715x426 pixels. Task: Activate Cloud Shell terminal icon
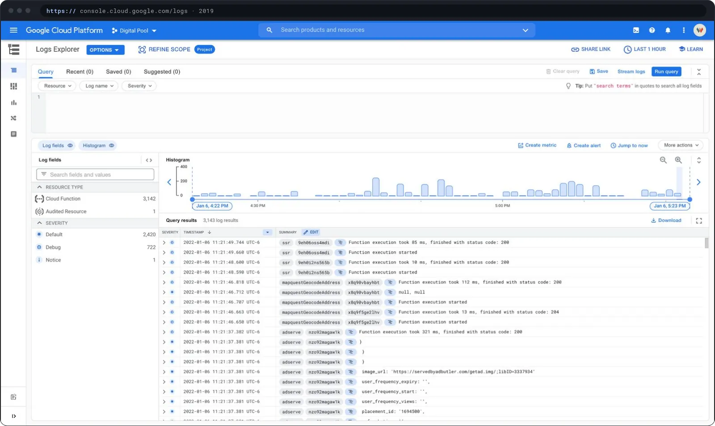point(636,30)
